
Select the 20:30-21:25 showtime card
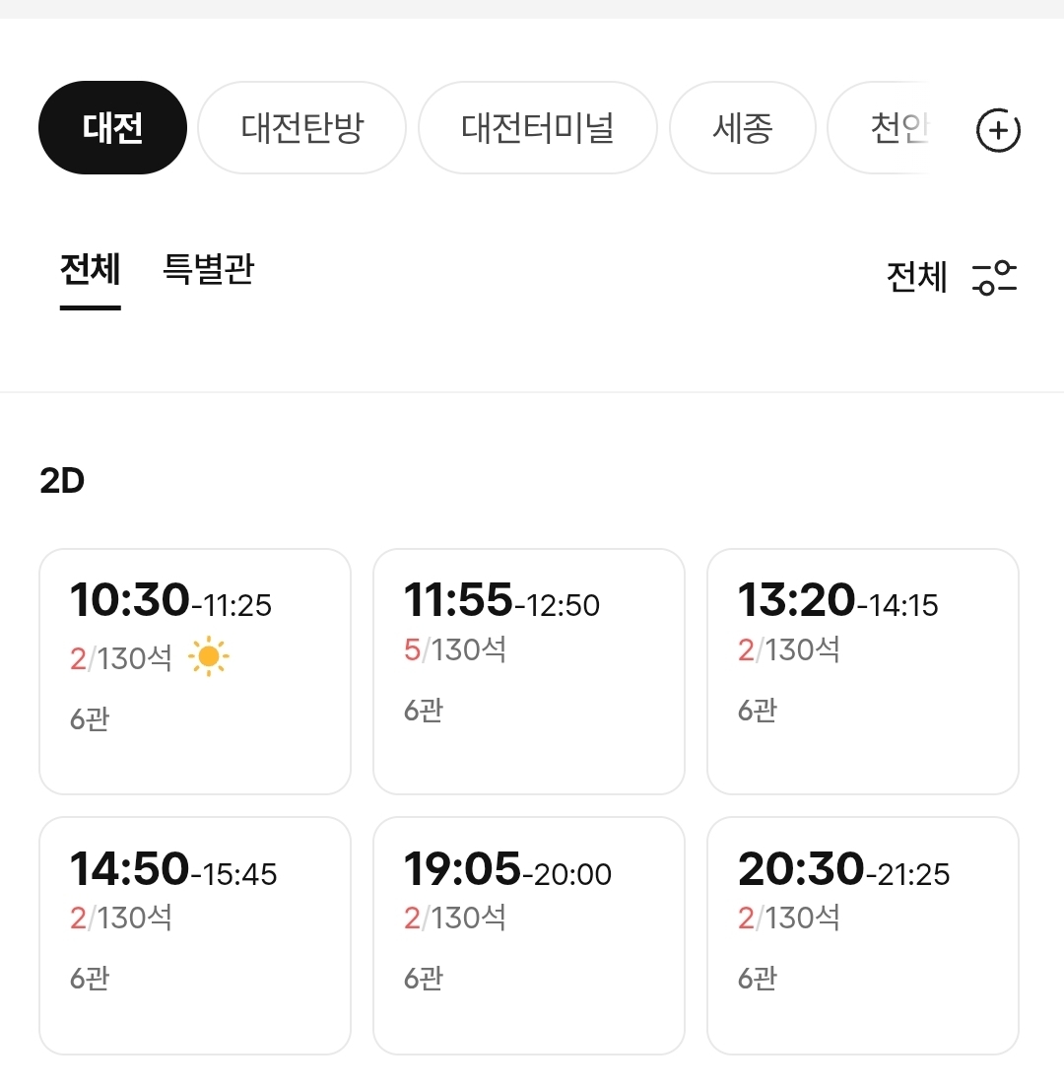click(x=863, y=935)
